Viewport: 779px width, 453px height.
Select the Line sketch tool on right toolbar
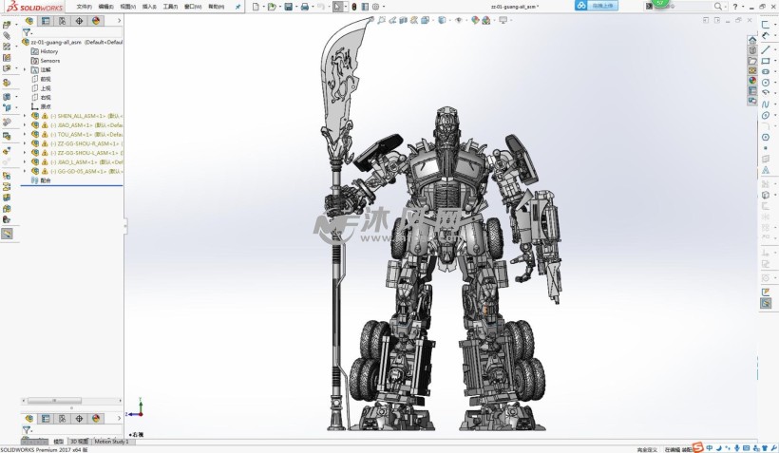click(766, 49)
